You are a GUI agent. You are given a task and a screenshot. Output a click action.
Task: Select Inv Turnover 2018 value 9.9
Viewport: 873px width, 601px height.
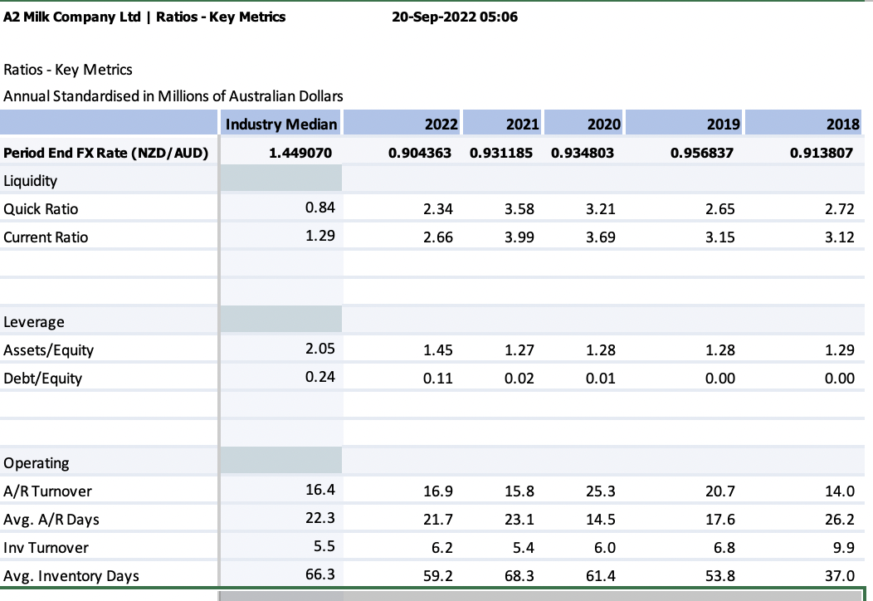tap(844, 548)
